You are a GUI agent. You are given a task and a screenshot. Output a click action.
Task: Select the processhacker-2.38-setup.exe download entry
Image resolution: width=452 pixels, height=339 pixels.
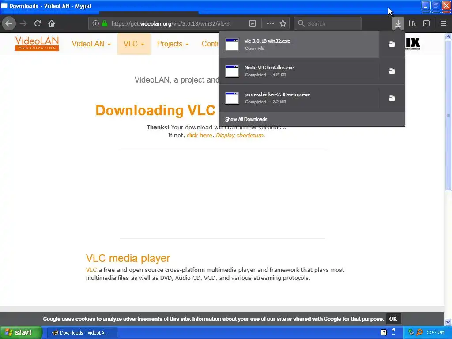[299, 98]
